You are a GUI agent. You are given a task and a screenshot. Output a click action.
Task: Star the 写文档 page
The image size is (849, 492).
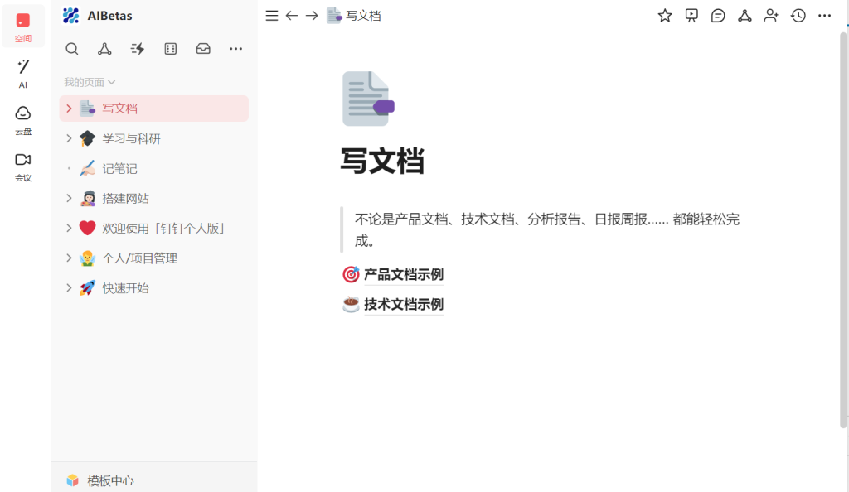pyautogui.click(x=664, y=15)
